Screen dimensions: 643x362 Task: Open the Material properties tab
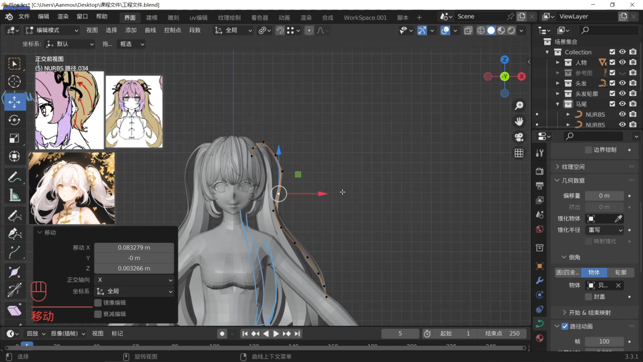click(x=539, y=338)
